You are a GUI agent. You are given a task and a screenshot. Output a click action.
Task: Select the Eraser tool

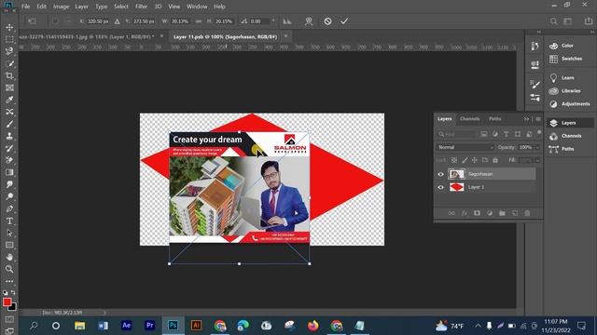coord(9,160)
